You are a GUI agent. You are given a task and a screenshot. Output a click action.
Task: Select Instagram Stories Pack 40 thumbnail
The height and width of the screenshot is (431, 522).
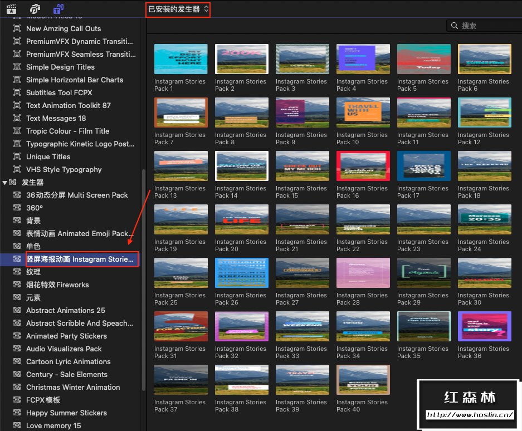[x=363, y=380]
